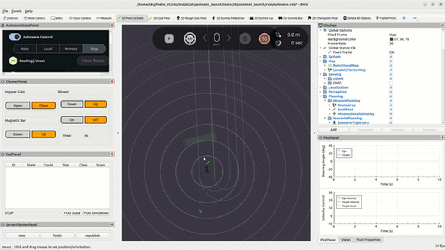
Task: Select the 2D Goal Pose tool
Action: click(x=160, y=18)
